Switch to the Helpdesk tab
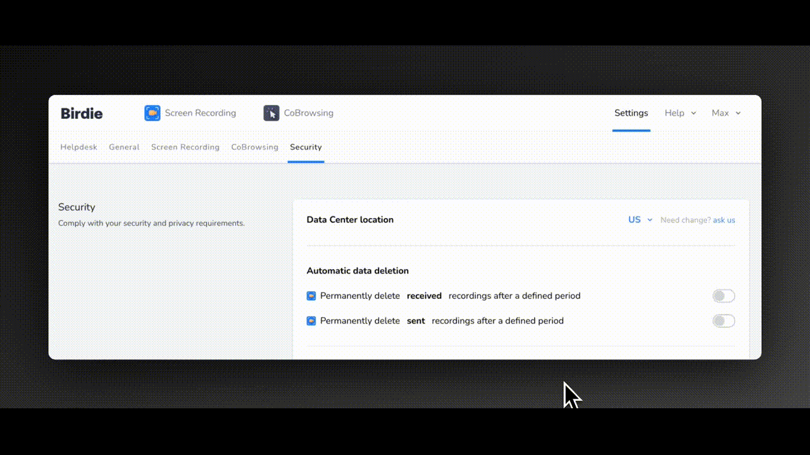Screen dimensions: 810x455 pyautogui.click(x=79, y=147)
